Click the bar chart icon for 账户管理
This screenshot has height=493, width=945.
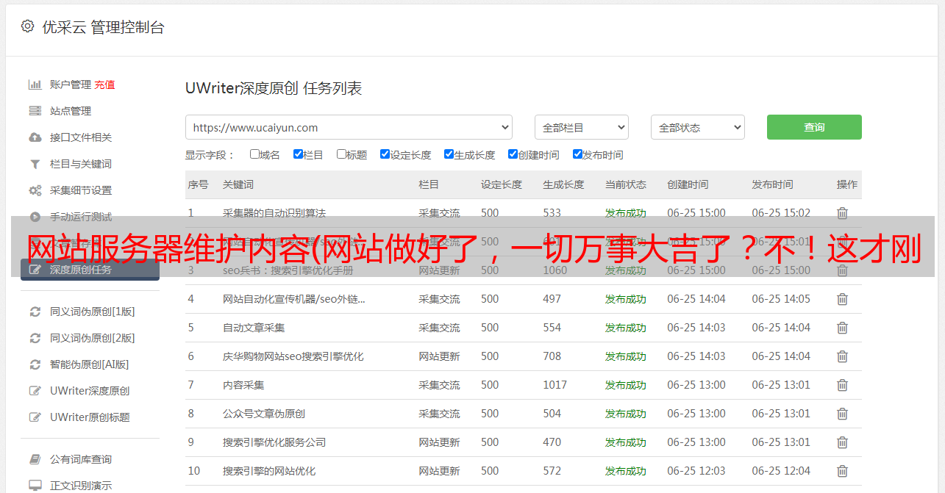coord(35,84)
